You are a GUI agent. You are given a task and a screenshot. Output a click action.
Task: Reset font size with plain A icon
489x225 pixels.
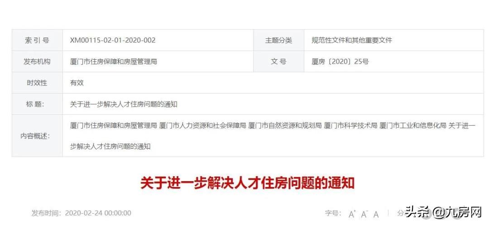(x=376, y=214)
